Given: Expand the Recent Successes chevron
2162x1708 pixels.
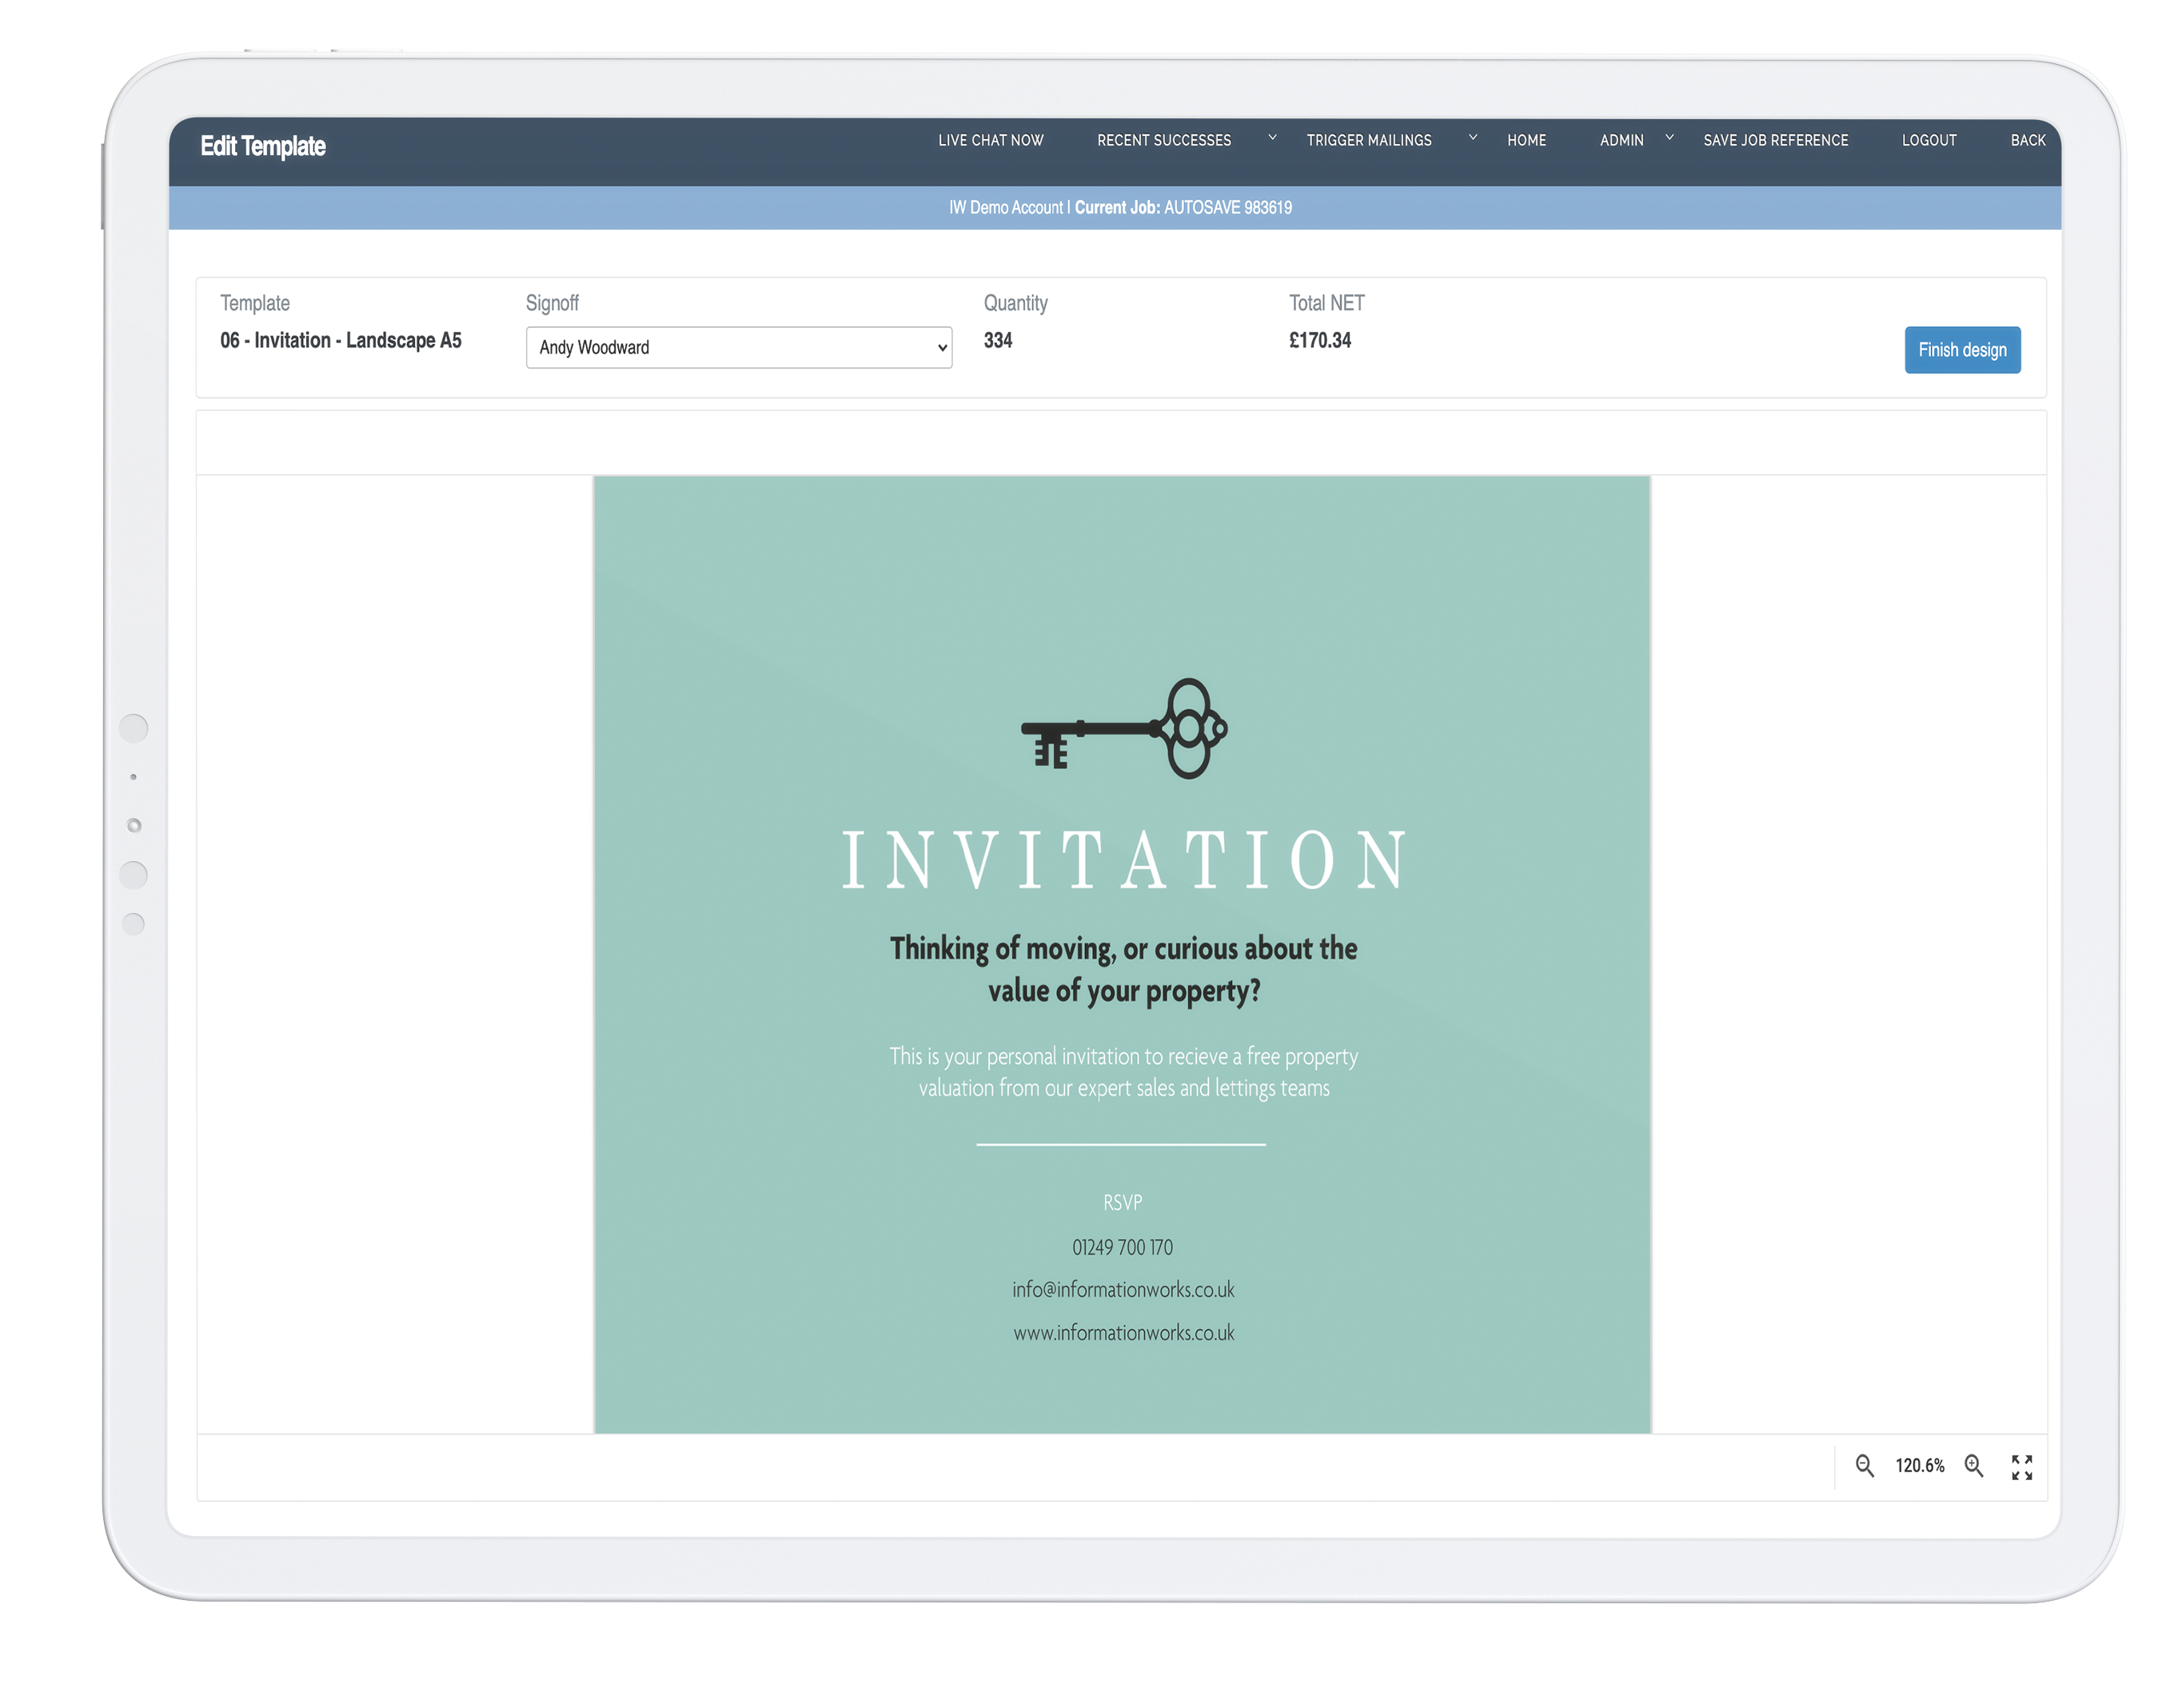Looking at the screenshot, I should (1272, 138).
